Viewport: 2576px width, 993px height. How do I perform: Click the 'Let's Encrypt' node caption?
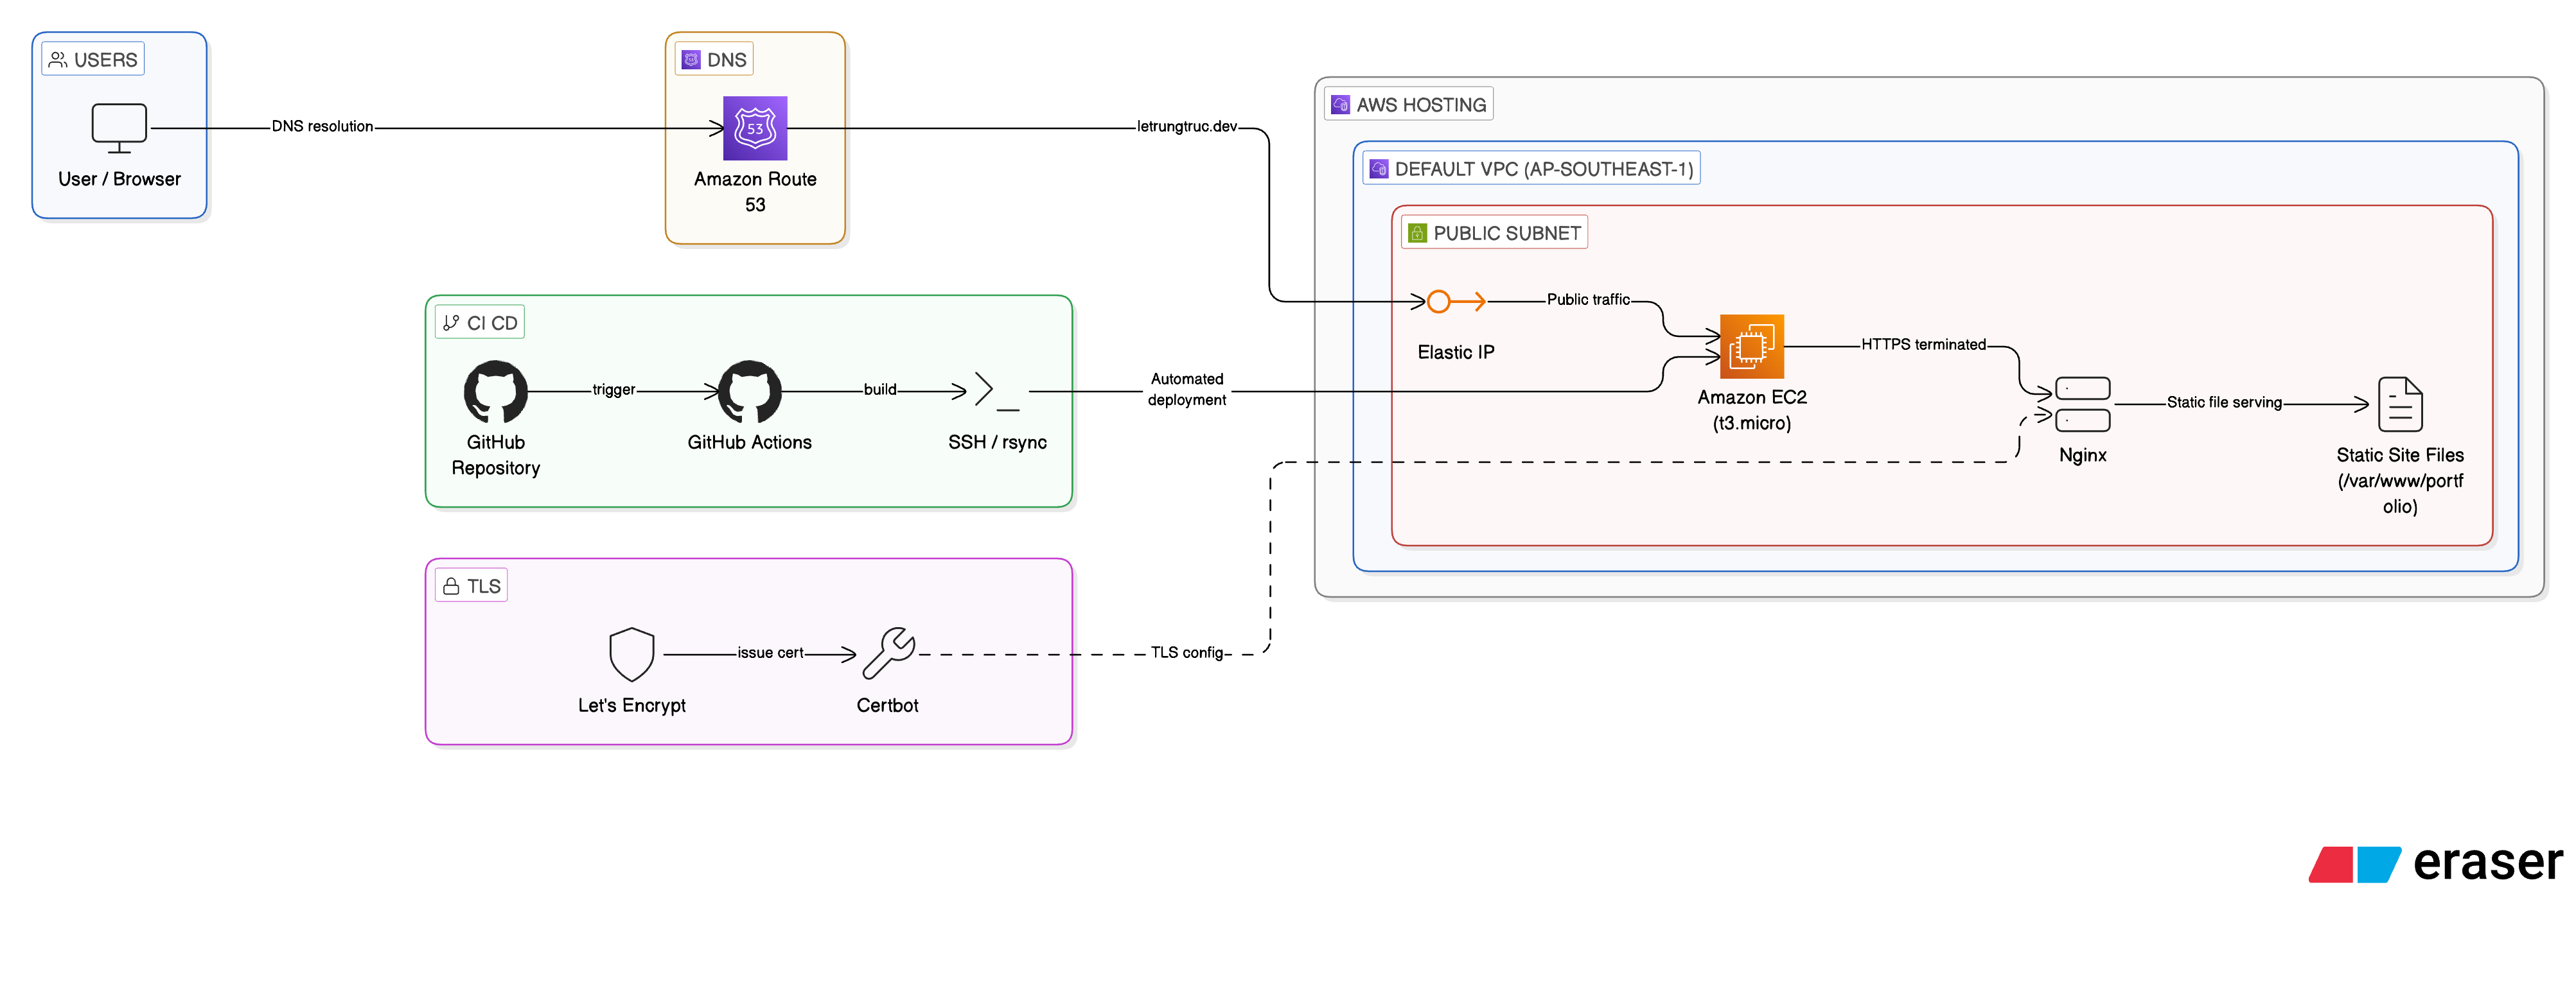coord(631,705)
